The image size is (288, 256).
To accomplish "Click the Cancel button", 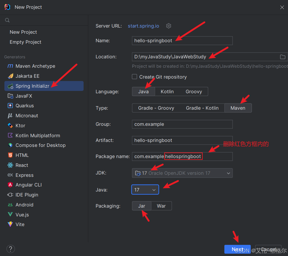I will coord(268,249).
